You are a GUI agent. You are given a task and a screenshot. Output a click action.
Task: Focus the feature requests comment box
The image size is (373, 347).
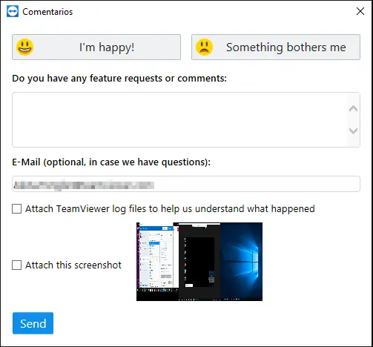point(179,120)
